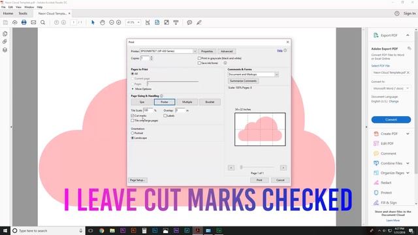Screen dimensions: 418x235
Task: Click the full screen mode icon
Action: point(167,23)
